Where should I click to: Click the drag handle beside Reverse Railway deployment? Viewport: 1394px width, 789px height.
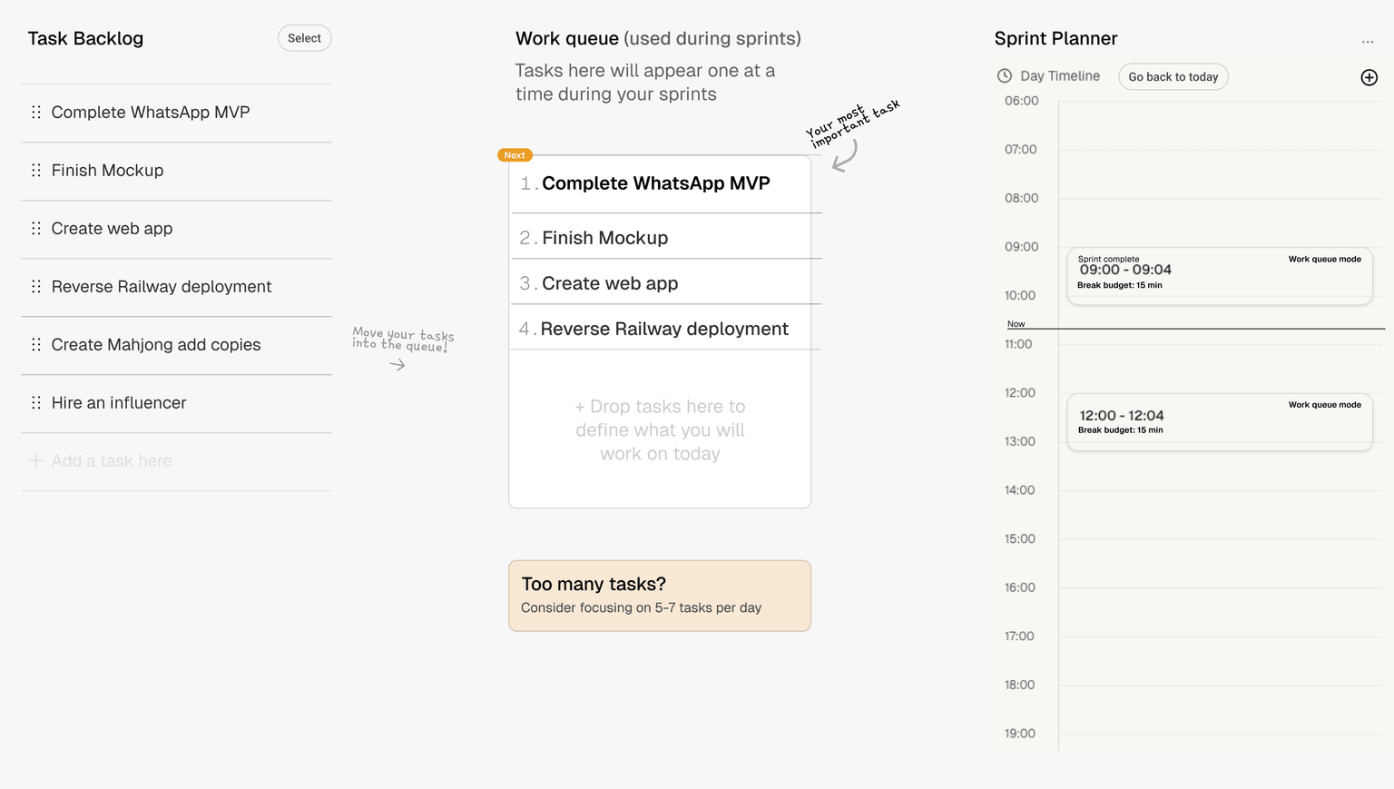click(x=36, y=286)
